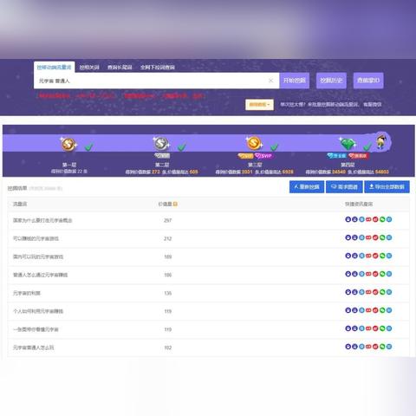The width and height of the screenshot is (416, 416).
Task: Click the 开始挖掘 button next to search field
Action: [x=295, y=81]
